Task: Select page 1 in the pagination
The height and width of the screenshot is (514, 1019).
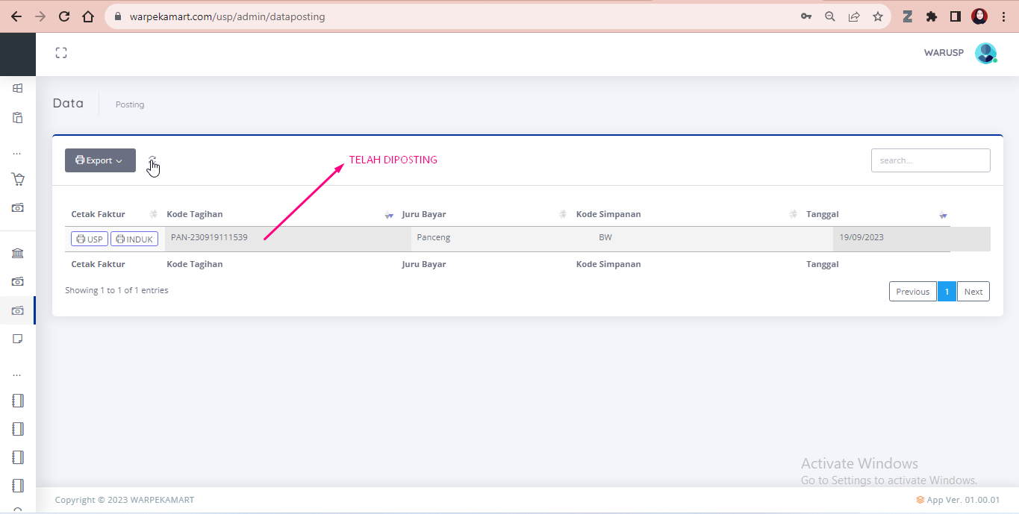Action: point(947,292)
